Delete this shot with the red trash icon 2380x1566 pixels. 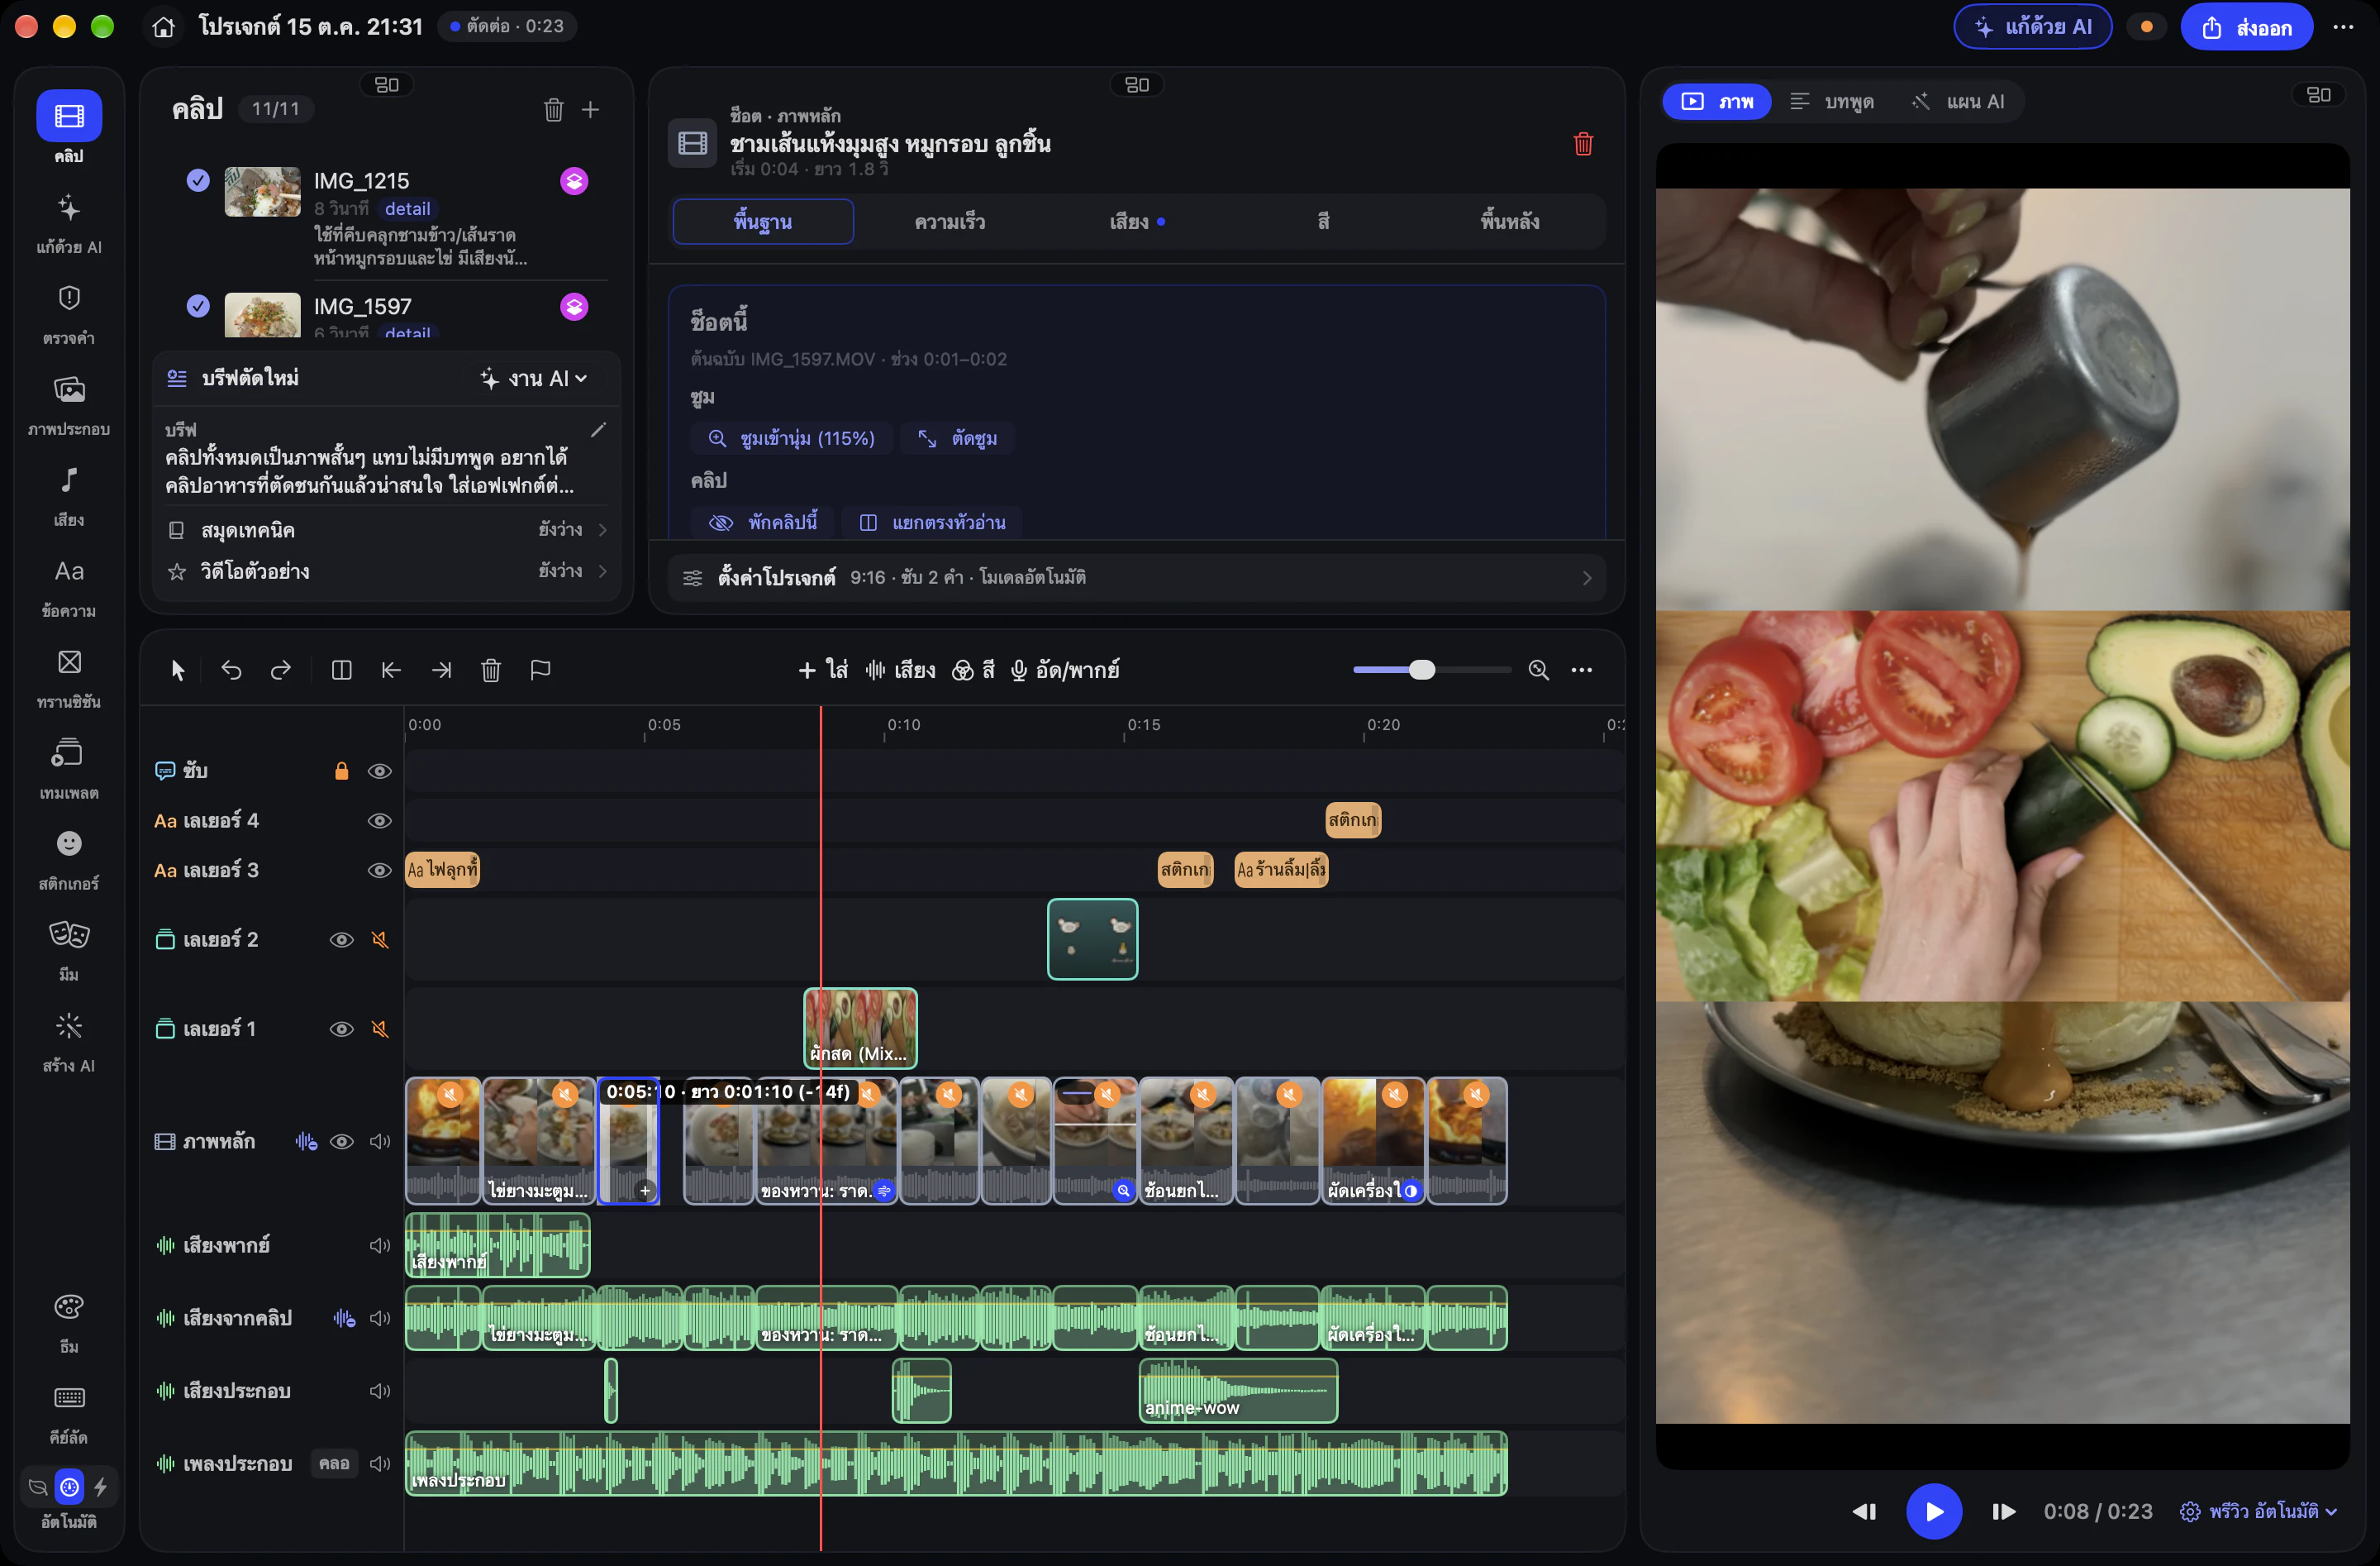(x=1583, y=144)
